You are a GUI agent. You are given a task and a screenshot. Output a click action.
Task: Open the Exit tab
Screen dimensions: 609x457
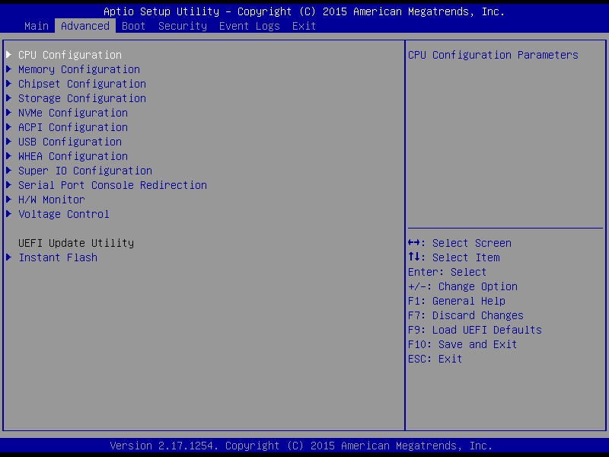(304, 26)
